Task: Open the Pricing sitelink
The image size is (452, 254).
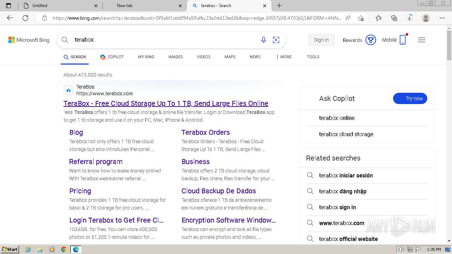Action: tap(80, 191)
